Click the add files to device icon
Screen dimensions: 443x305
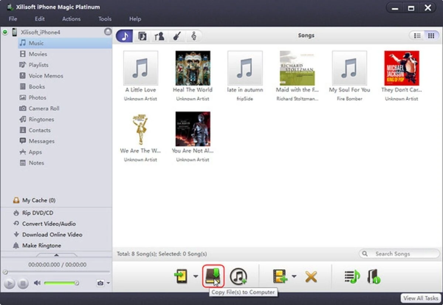pyautogui.click(x=182, y=277)
